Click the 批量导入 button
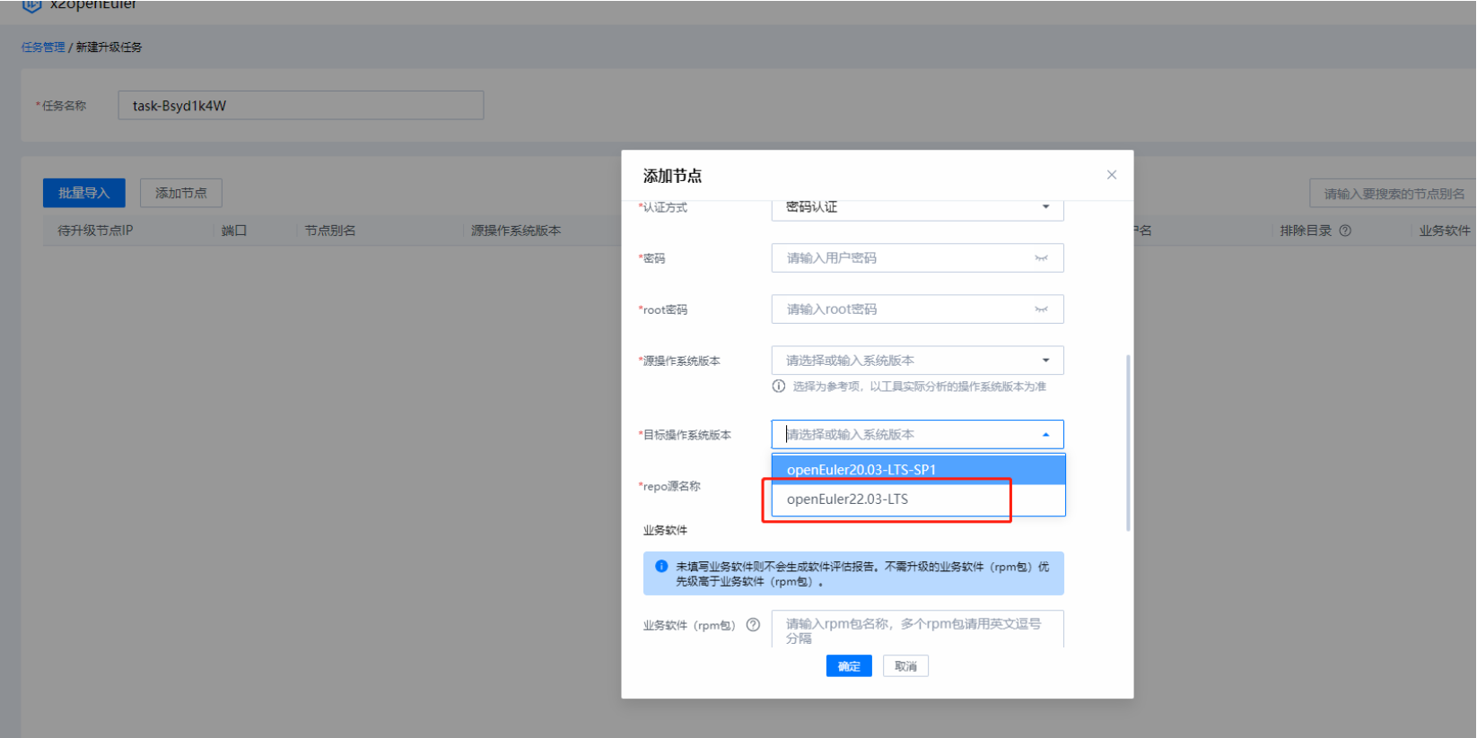The width and height of the screenshot is (1477, 738). click(83, 193)
